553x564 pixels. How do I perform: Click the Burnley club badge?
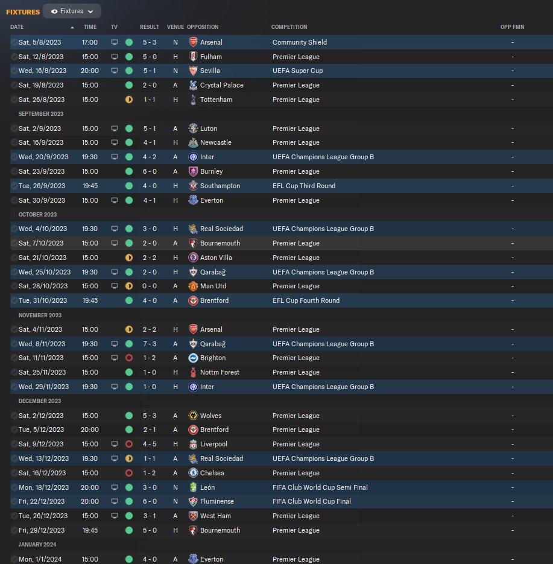193,171
